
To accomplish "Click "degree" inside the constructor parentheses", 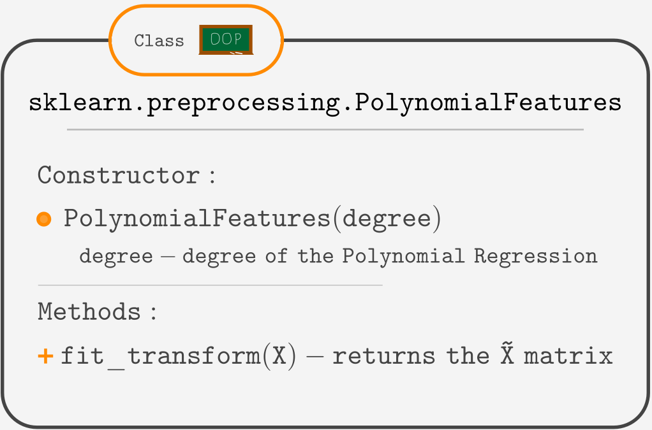I will click(387, 219).
